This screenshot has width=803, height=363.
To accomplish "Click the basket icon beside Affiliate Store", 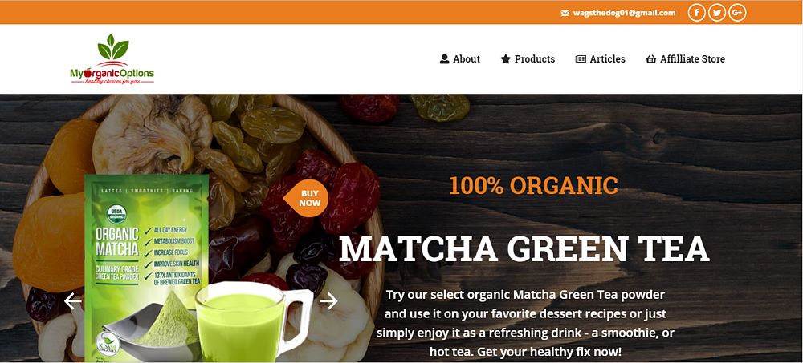I will click(651, 58).
